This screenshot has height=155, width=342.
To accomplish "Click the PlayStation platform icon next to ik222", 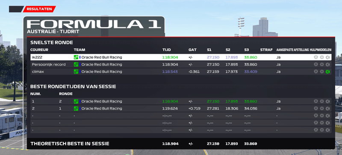I will point(76,57).
